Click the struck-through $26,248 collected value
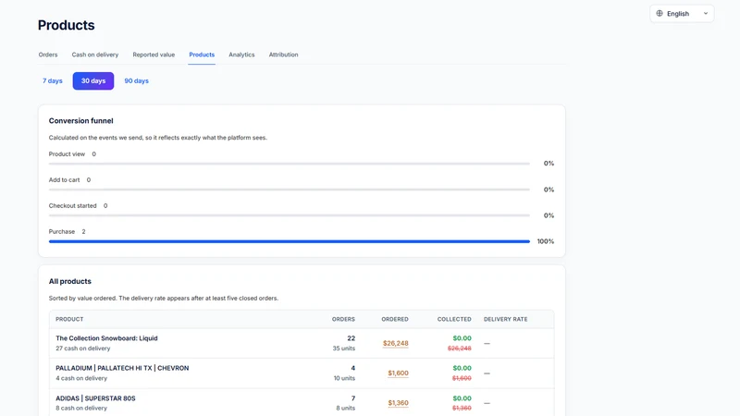740x416 pixels. coord(459,349)
